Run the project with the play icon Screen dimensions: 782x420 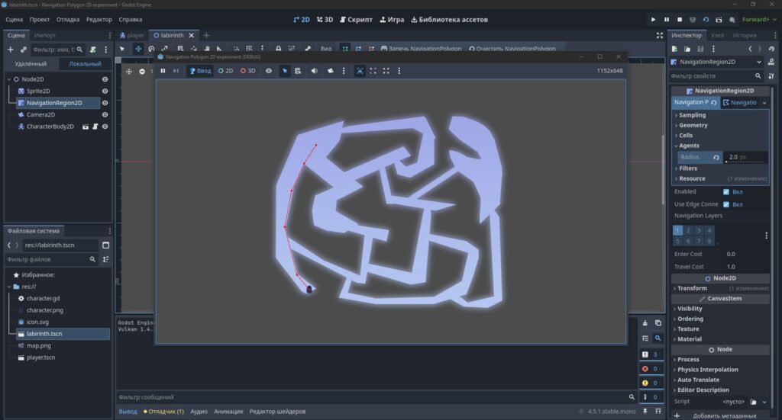click(653, 19)
